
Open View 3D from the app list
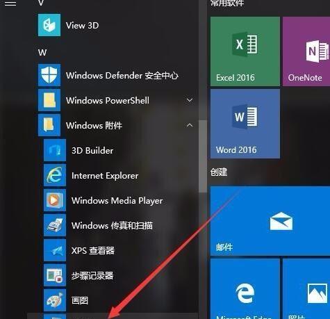(x=82, y=26)
